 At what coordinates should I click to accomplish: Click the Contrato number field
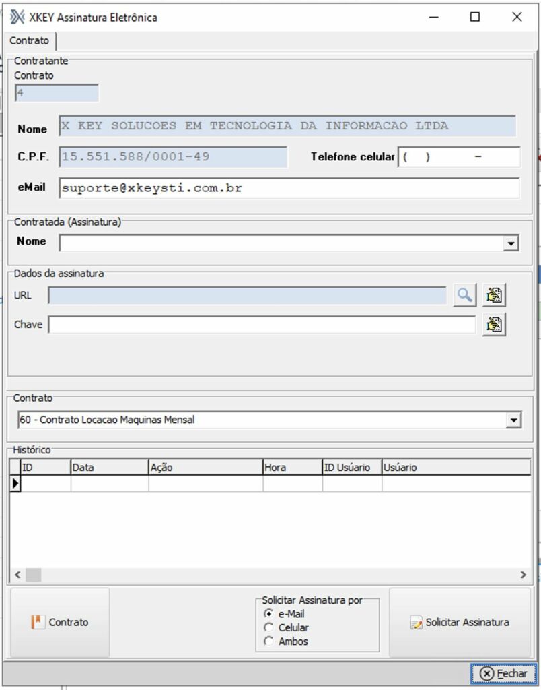(57, 93)
